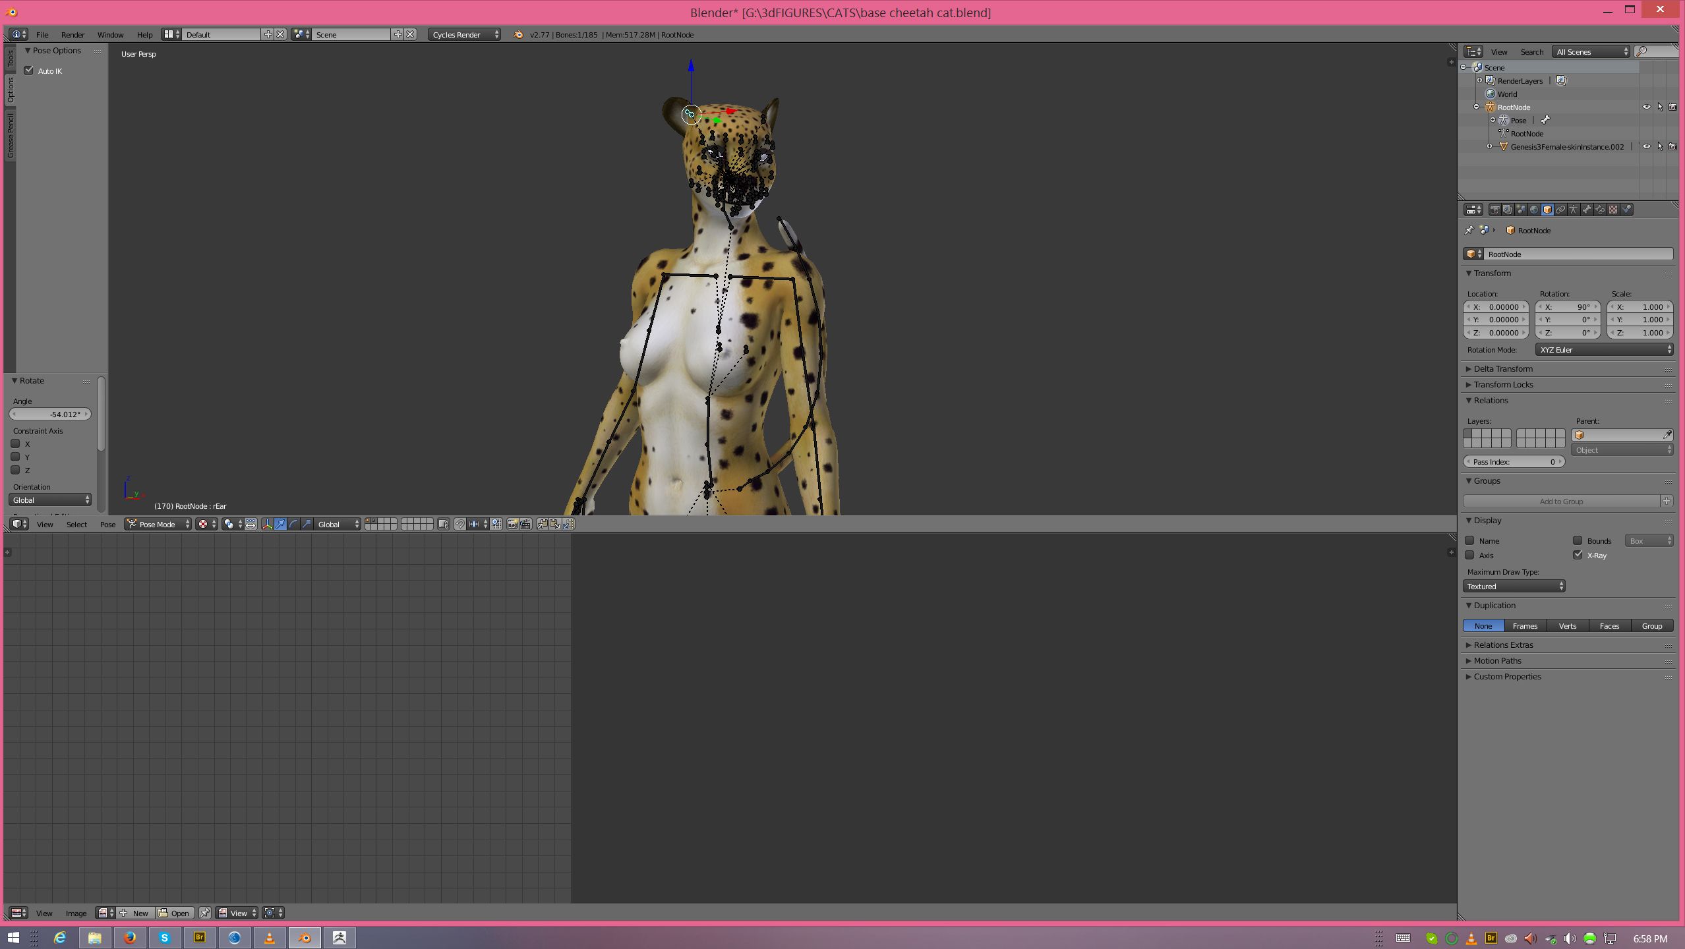The image size is (1685, 949).
Task: Open the Pose Mode dropdown
Action: [x=158, y=524]
